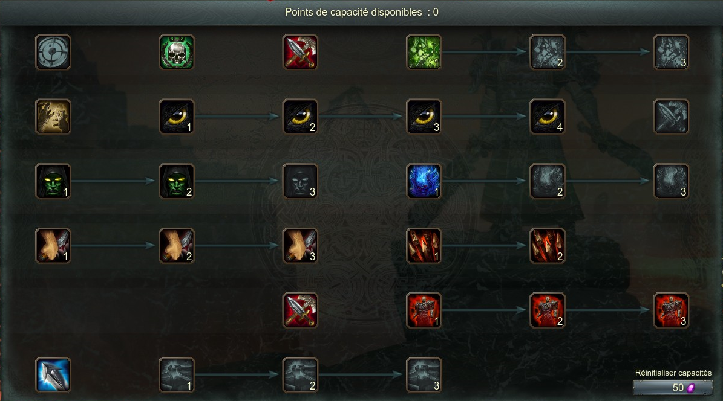The image size is (723, 401).
Task: Select the target crosshair skill icon
Action: tap(53, 52)
